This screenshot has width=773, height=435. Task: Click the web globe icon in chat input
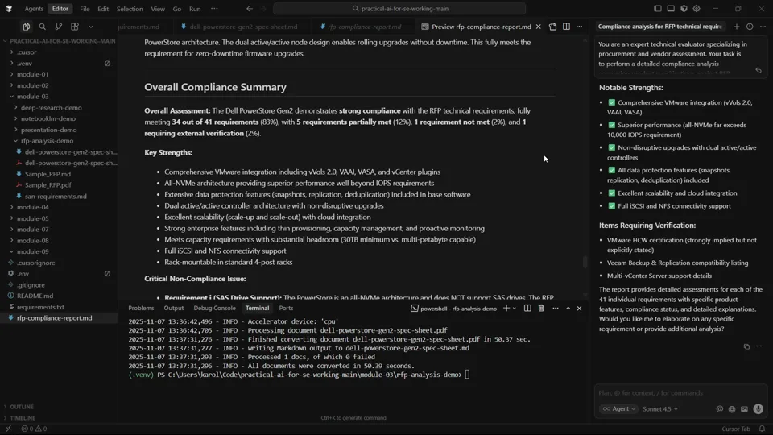coord(732,409)
